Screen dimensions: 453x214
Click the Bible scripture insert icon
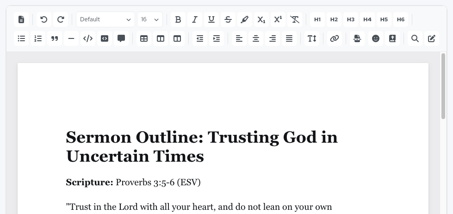click(x=392, y=38)
